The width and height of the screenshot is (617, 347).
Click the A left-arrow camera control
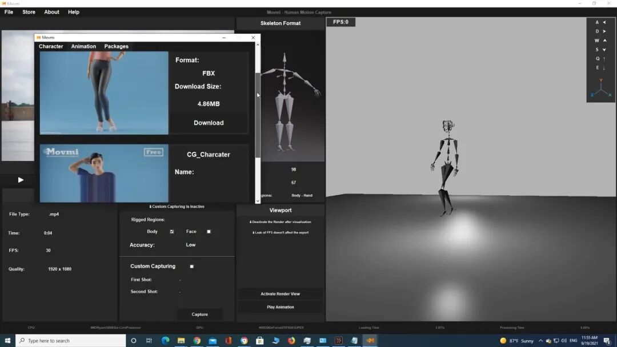click(600, 22)
